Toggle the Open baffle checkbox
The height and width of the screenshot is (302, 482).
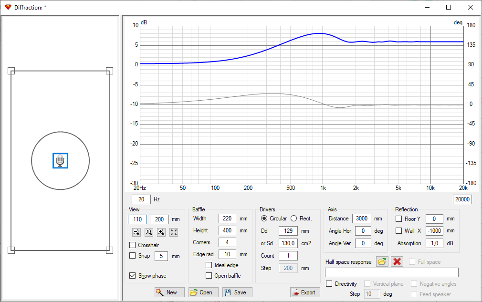tap(209, 276)
